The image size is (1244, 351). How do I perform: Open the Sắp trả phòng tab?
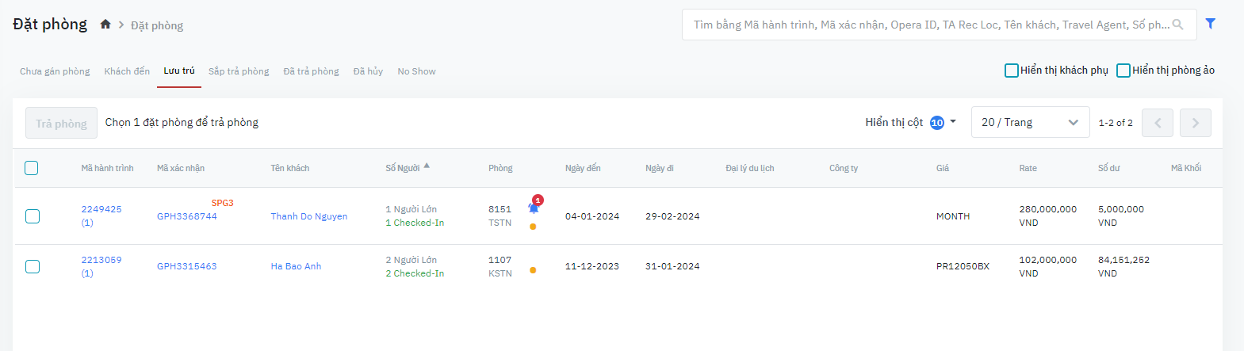pyautogui.click(x=239, y=71)
